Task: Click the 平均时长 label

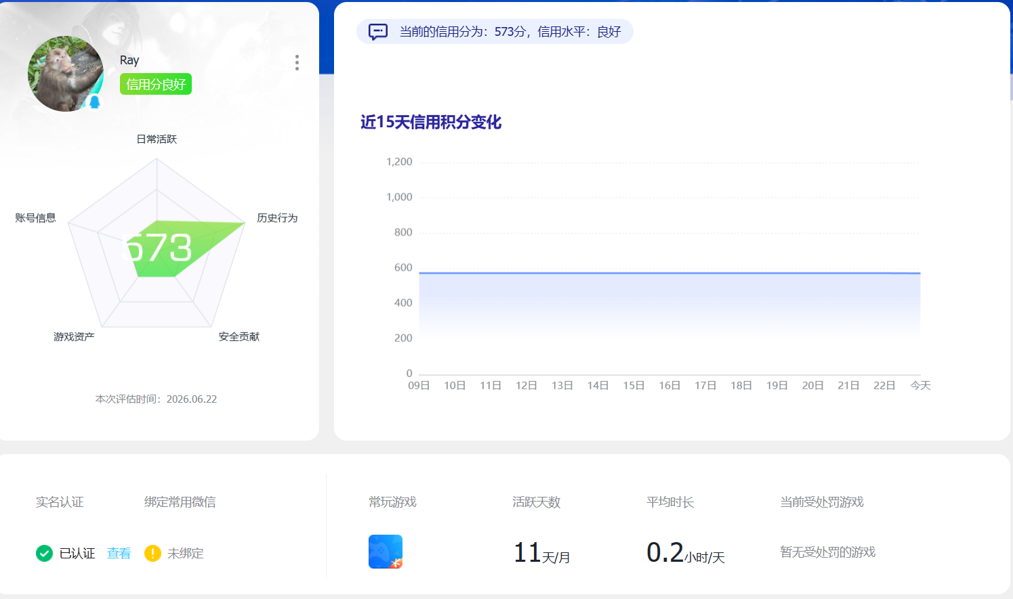Action: pos(670,502)
